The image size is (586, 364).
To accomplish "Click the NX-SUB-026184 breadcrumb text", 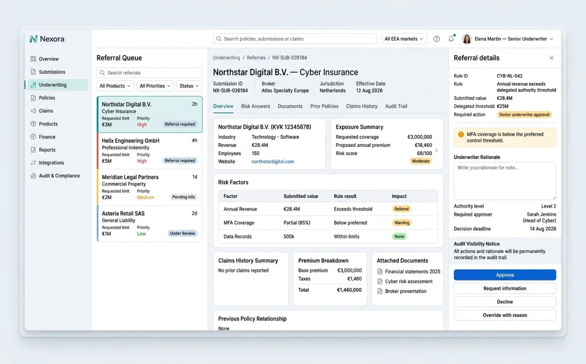I will click(290, 58).
